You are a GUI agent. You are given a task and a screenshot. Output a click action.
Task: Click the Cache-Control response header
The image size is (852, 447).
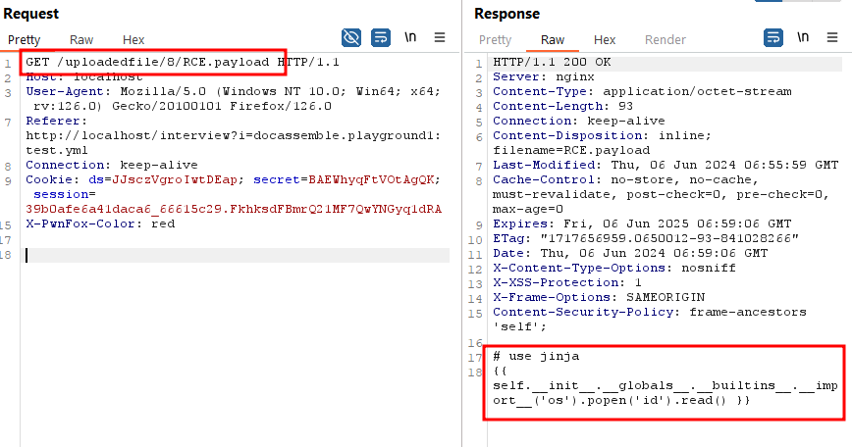pyautogui.click(x=661, y=194)
